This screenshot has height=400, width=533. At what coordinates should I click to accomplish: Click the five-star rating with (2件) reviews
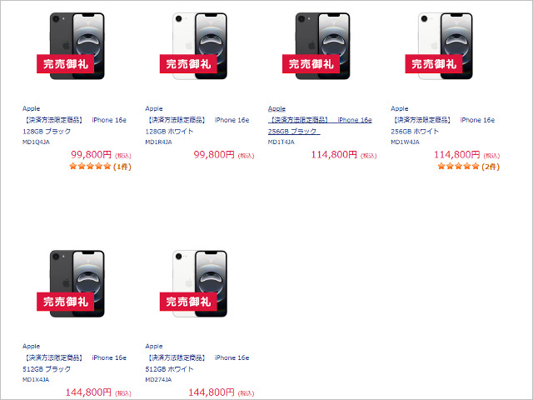click(x=468, y=166)
